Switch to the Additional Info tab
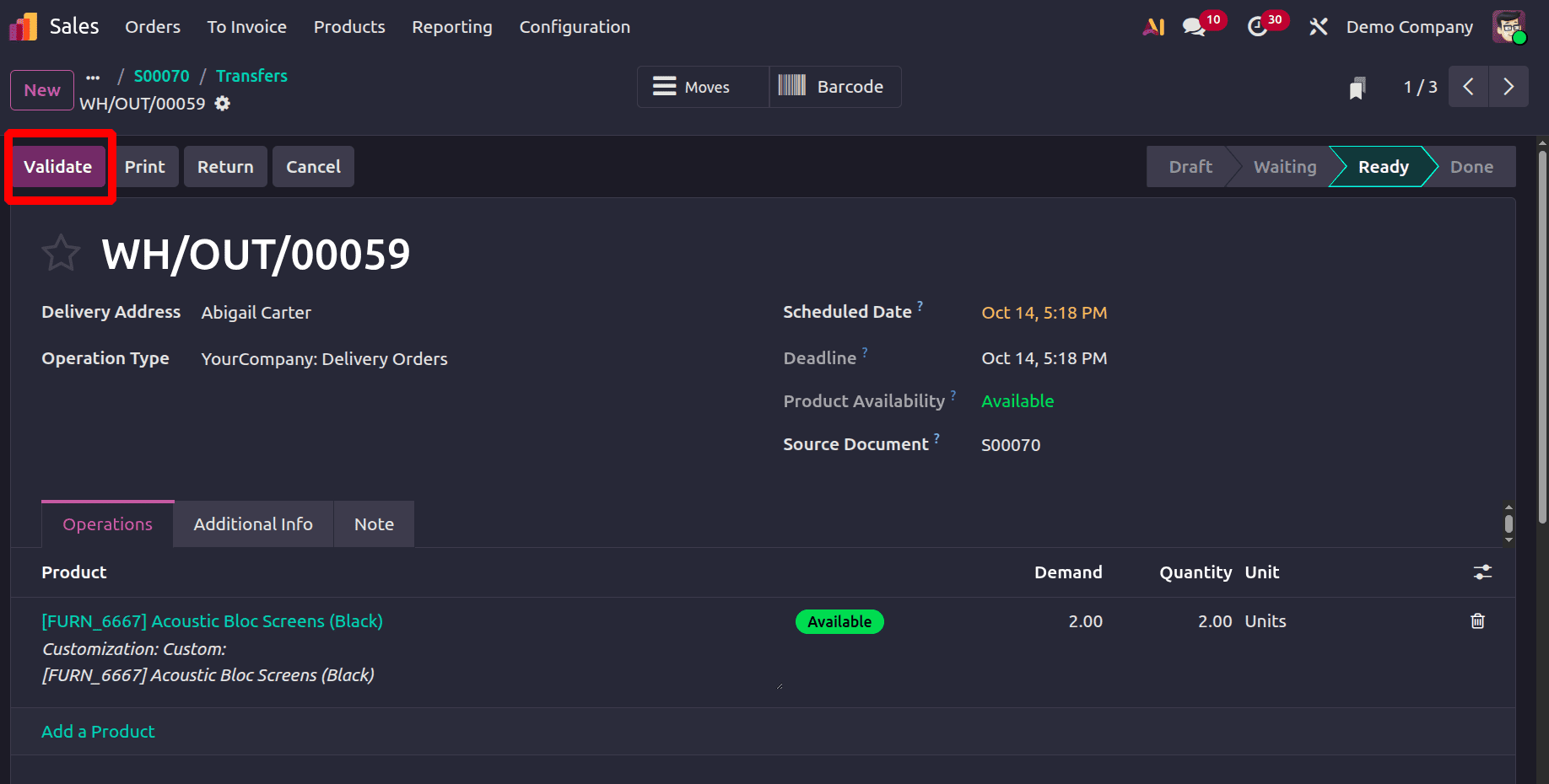Screen dimensions: 1549x784 253,524
